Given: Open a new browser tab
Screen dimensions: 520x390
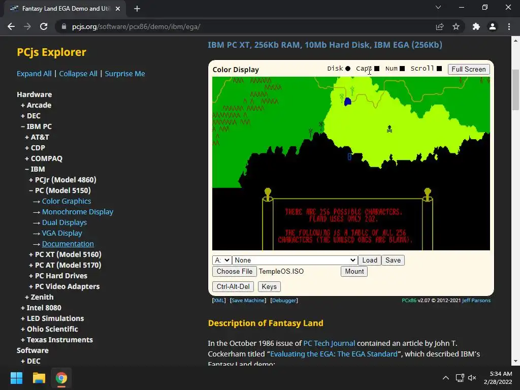Looking at the screenshot, I should pyautogui.click(x=137, y=9).
